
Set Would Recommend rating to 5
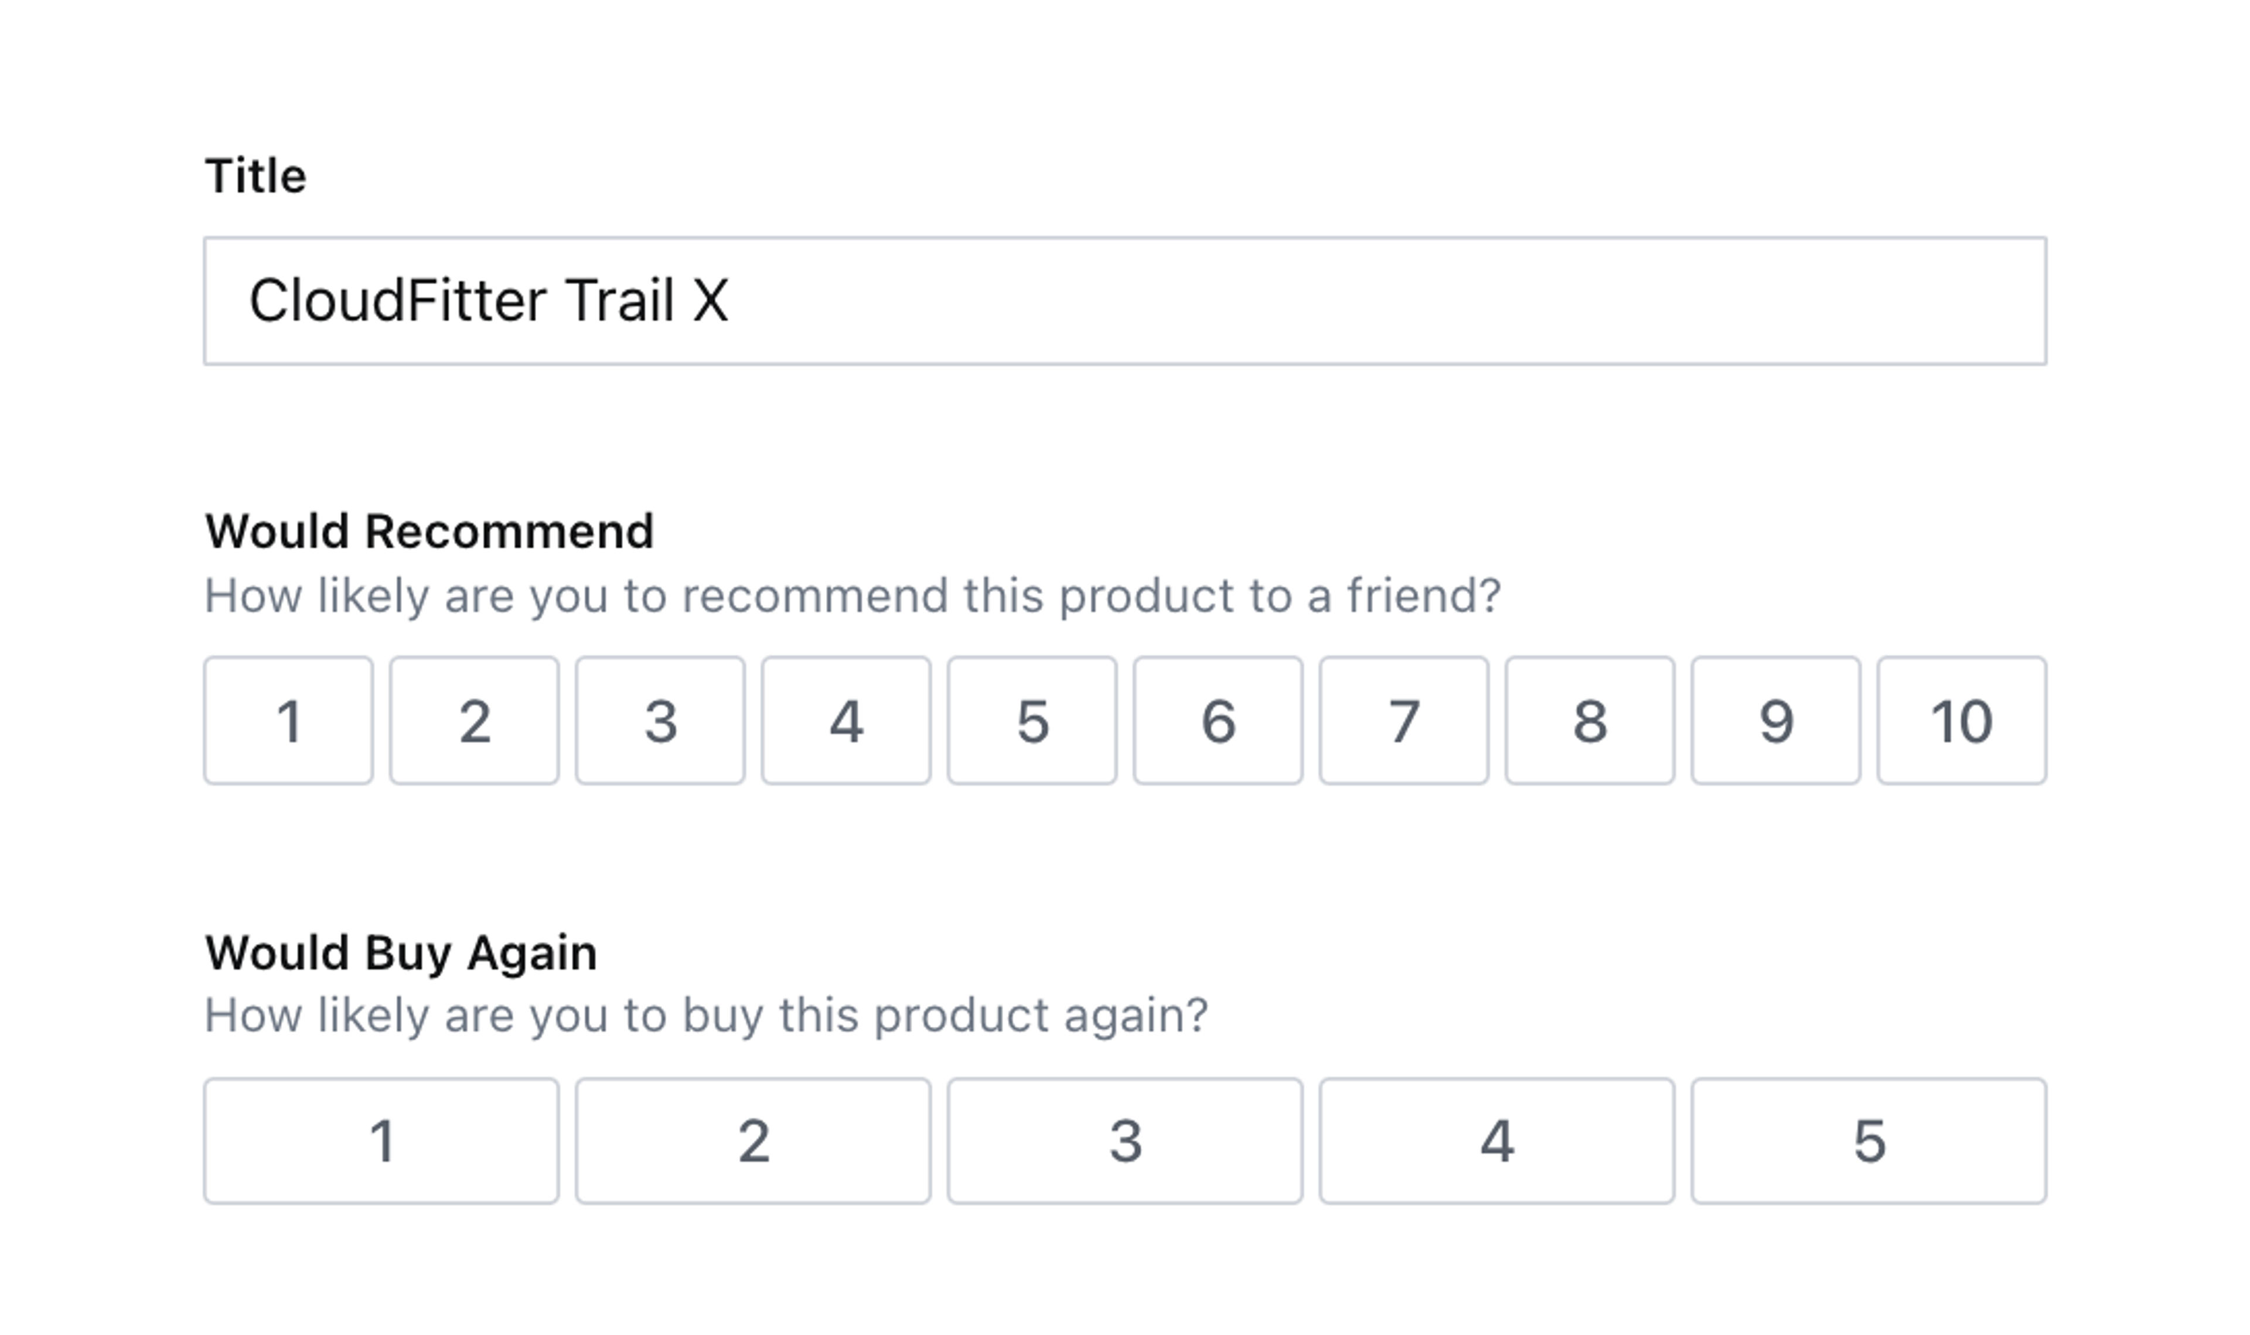tap(1031, 721)
